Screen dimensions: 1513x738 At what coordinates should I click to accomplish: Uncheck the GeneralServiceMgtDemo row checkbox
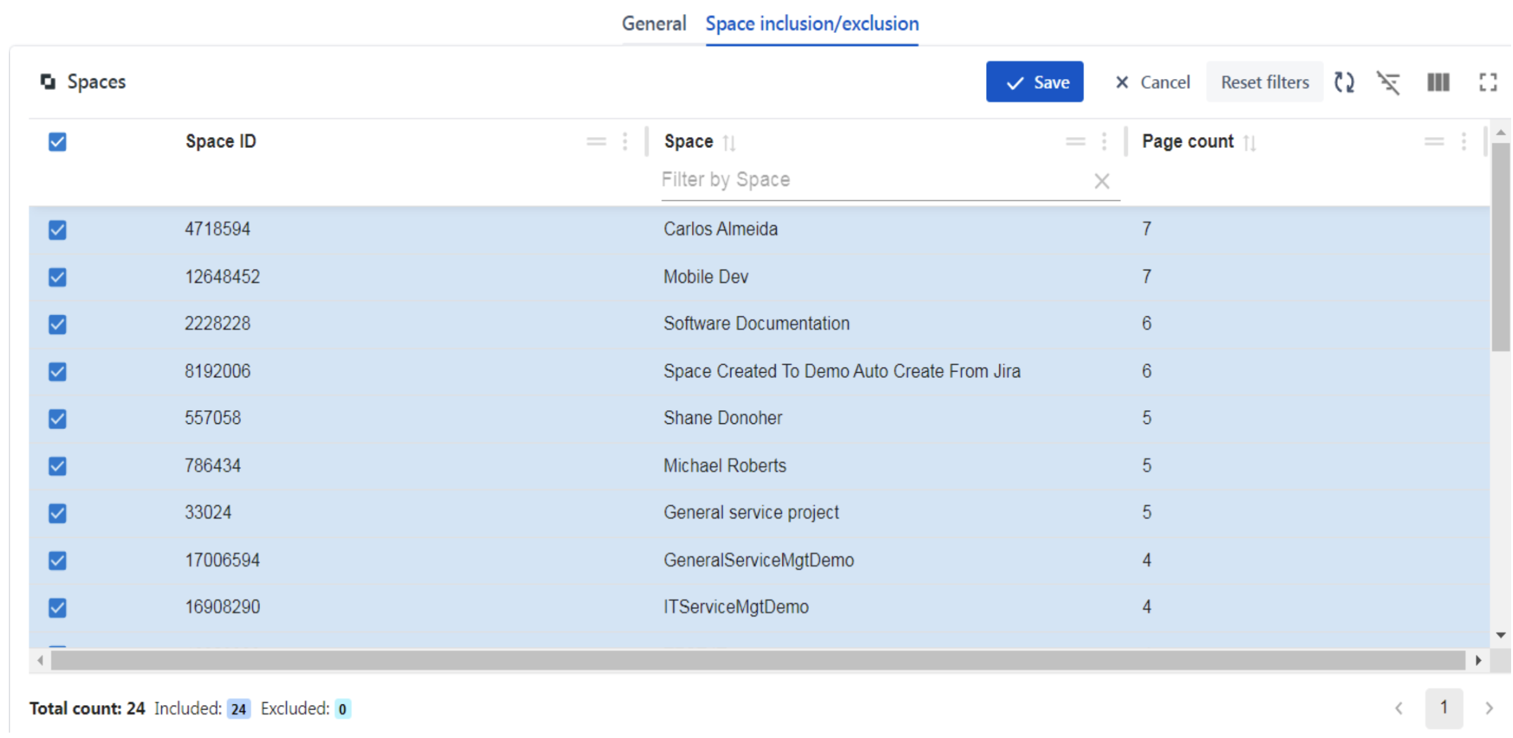point(58,560)
